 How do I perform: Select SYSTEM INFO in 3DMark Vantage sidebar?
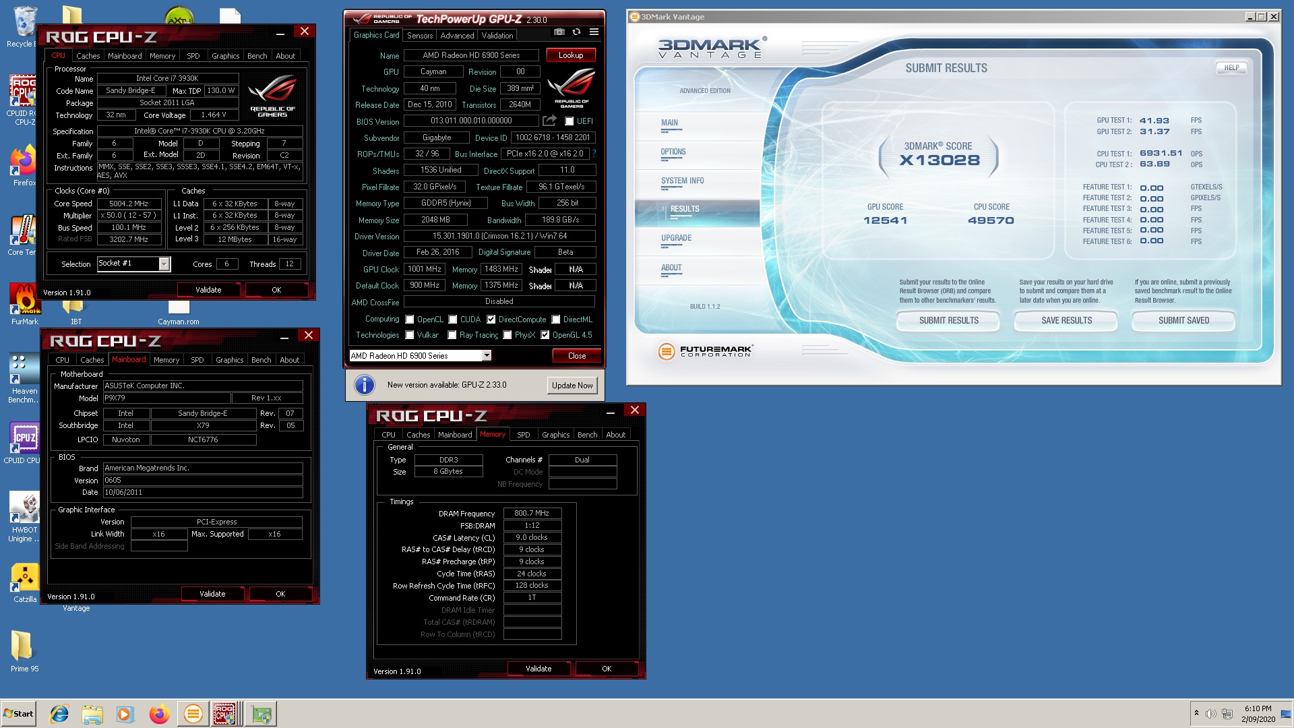(x=683, y=181)
